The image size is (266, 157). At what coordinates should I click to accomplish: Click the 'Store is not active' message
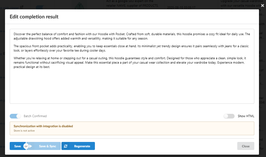coord(24,131)
